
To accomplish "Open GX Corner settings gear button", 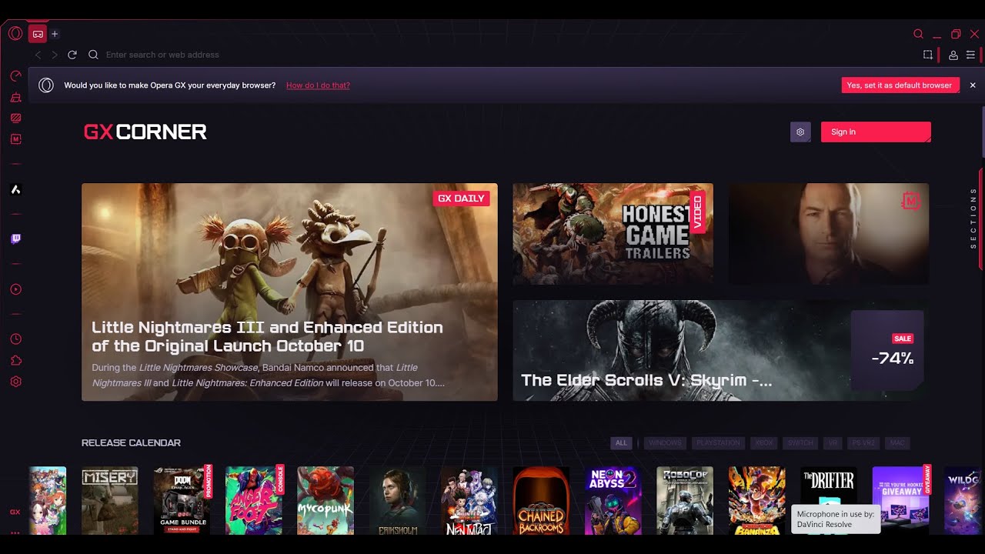I will pos(800,132).
